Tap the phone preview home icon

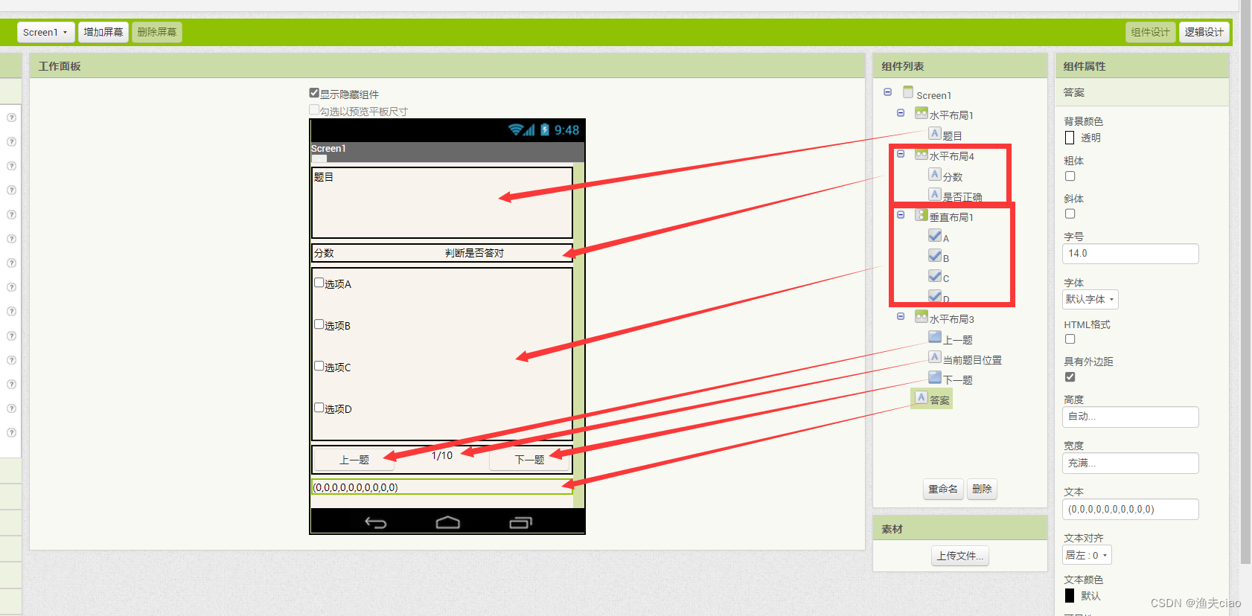[x=447, y=523]
